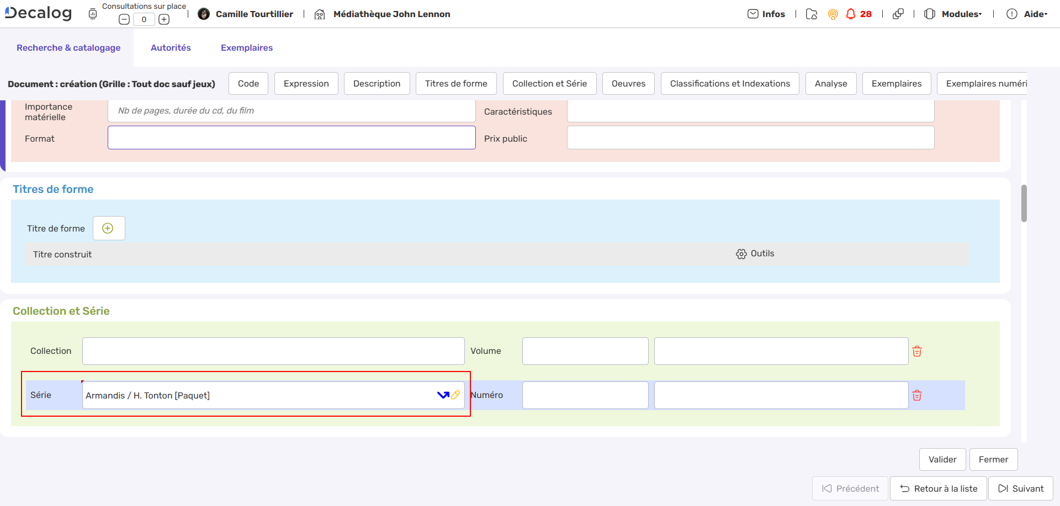
Task: Click the linked documents icon near Modules
Action: point(898,14)
